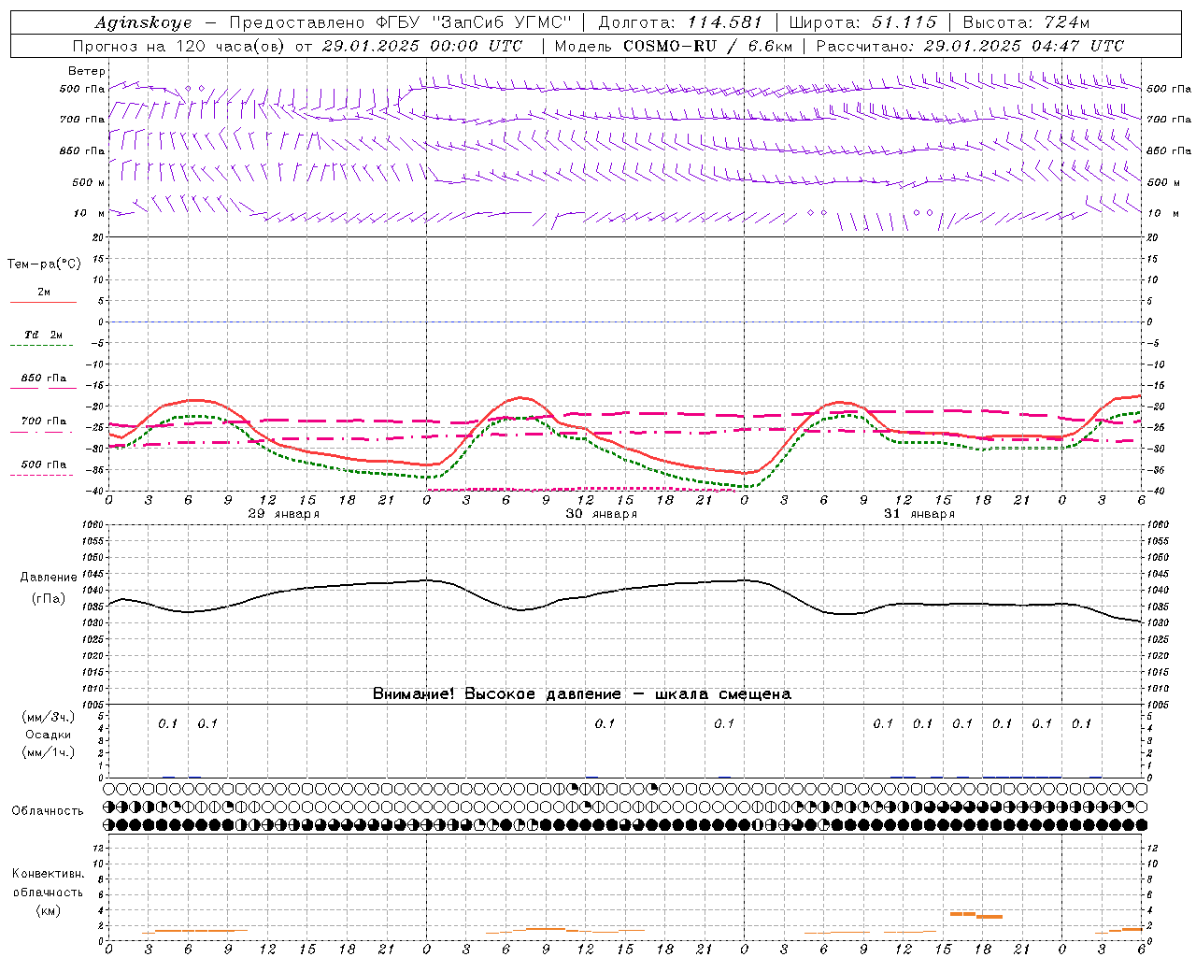The width and height of the screenshot is (1196, 957).
Task: Click the Осадки precipitation label
Action: (49, 735)
